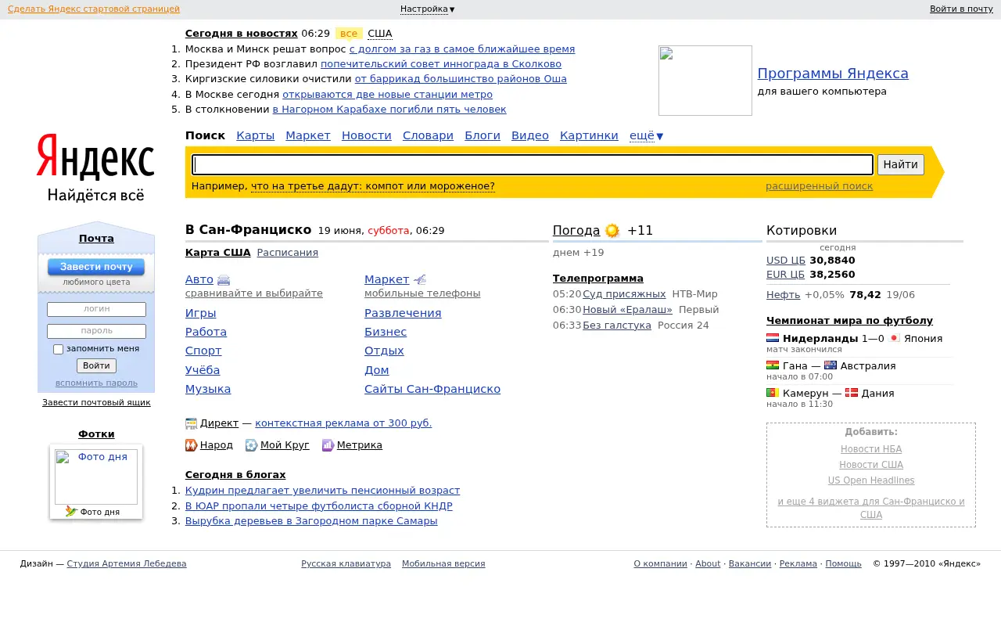The image size is (1001, 626).
Task: Focus the логин input field
Action: (x=96, y=309)
